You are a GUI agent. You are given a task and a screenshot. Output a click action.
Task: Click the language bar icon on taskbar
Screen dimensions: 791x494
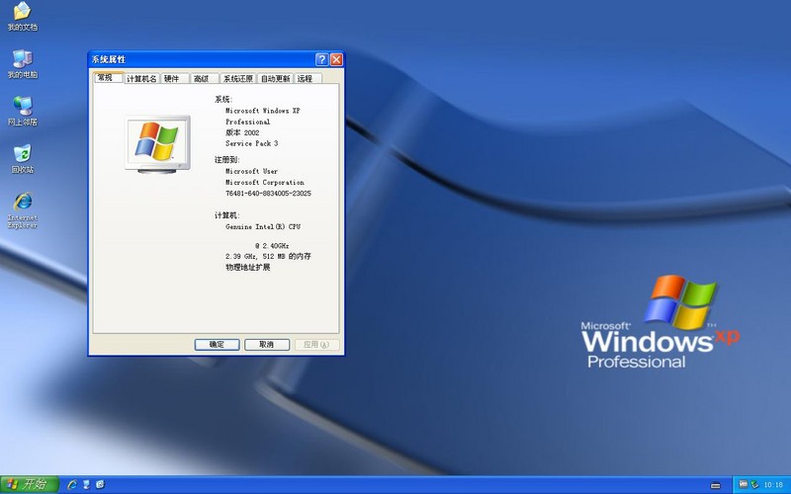[715, 486]
